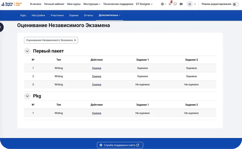Click Оценено under Задание 1, row 1
Screen dimensions: 242x149
142,68
